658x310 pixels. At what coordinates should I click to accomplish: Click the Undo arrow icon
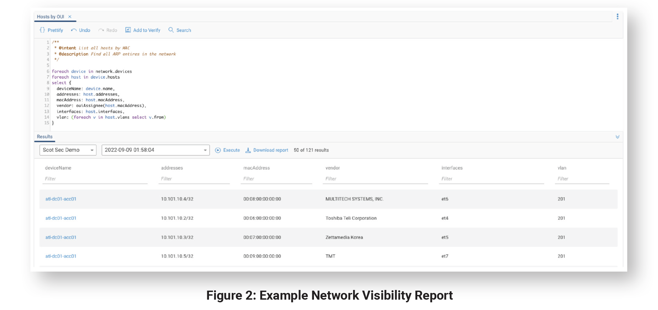click(74, 30)
